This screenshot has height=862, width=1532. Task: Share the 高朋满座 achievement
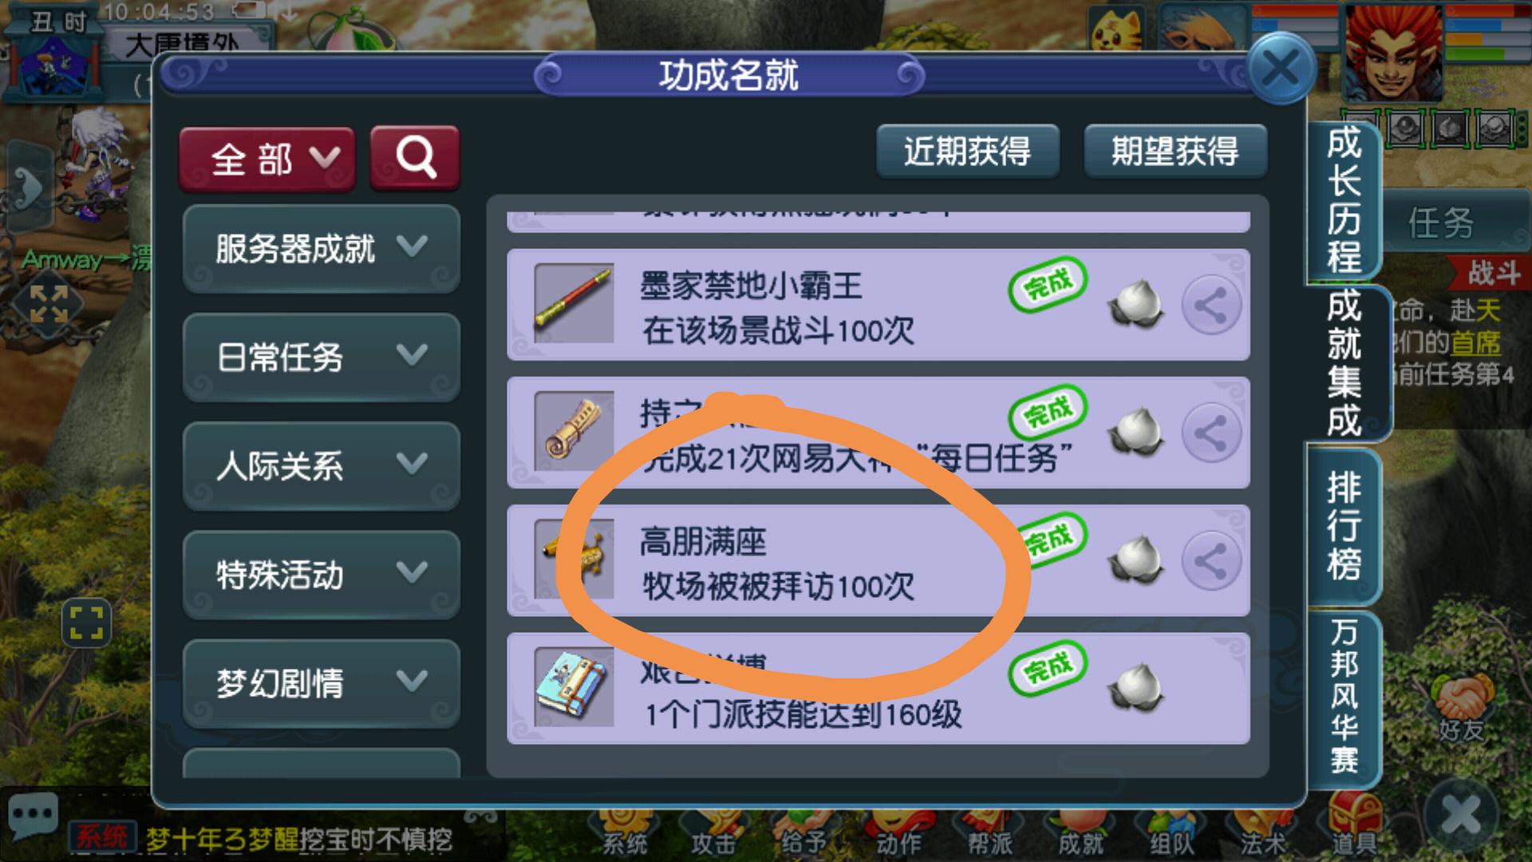1211,560
